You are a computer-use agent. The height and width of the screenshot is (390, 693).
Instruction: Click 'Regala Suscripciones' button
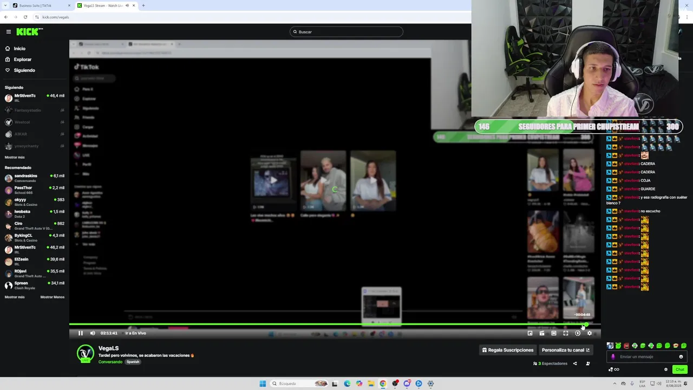point(508,350)
